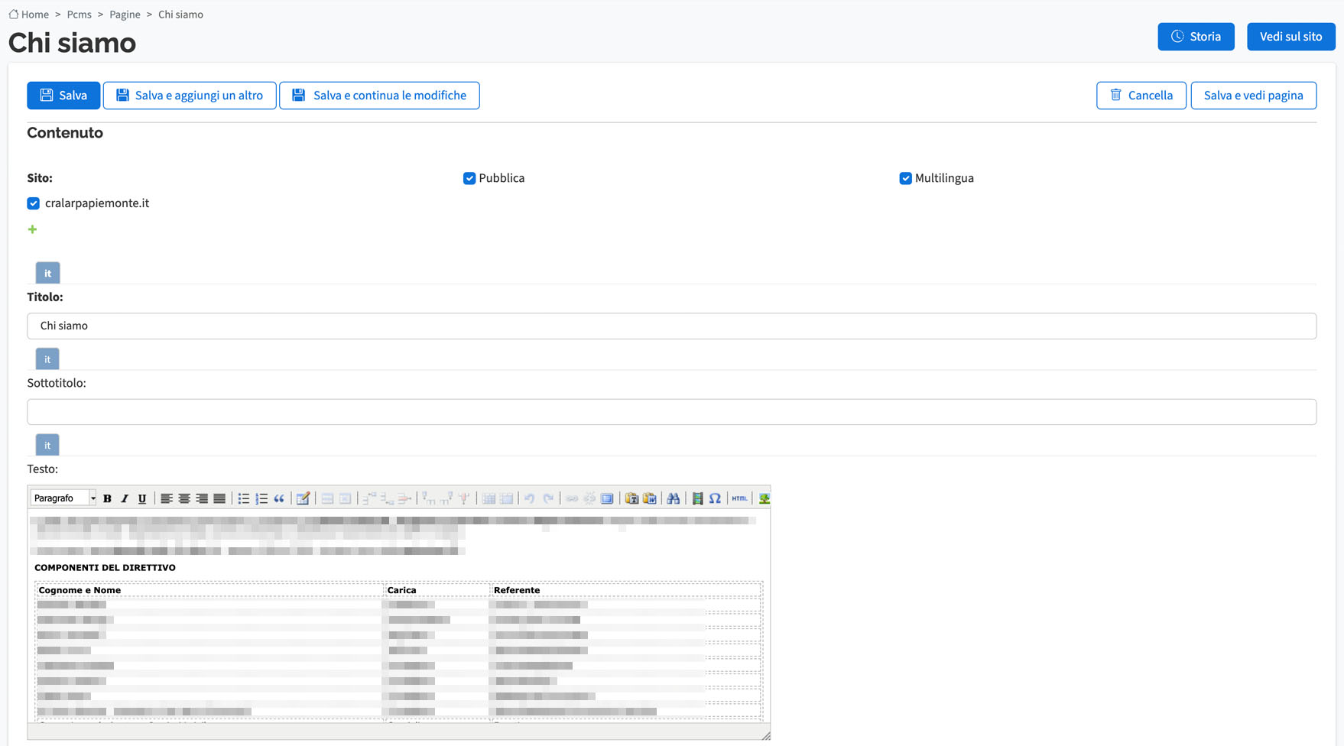Open Pagine breadcrumb link
1344x746 pixels.
pos(125,15)
